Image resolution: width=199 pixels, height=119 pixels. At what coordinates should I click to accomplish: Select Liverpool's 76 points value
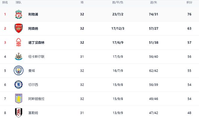pos(189,14)
